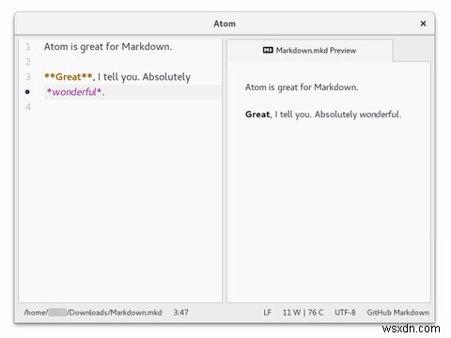Click the *wonderful* italic text in editor
Screen dimensions: 451x338
pyautogui.click(x=74, y=92)
